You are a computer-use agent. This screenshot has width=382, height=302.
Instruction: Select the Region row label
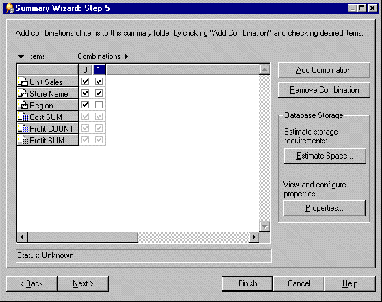tap(48, 105)
